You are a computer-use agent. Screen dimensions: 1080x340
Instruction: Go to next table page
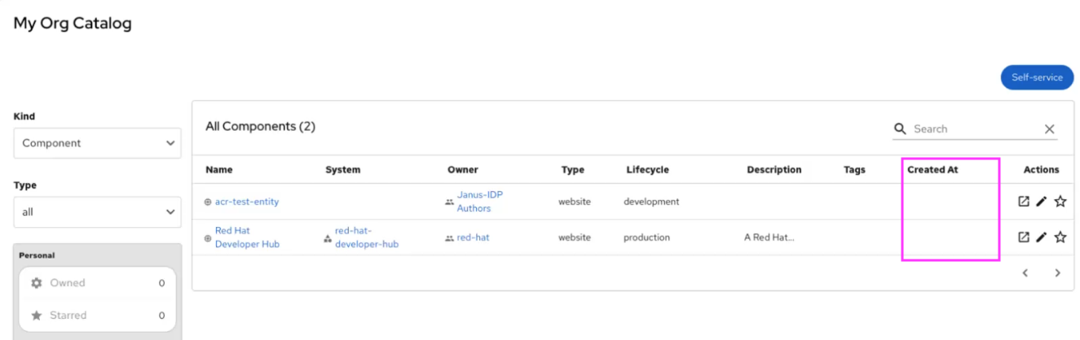1057,273
